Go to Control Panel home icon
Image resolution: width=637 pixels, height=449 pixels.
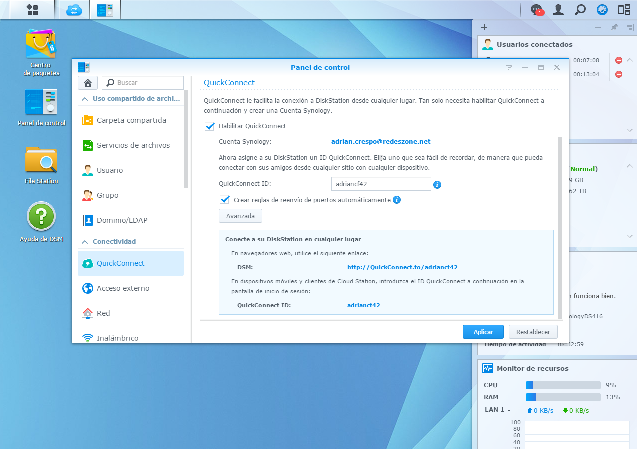[88, 83]
